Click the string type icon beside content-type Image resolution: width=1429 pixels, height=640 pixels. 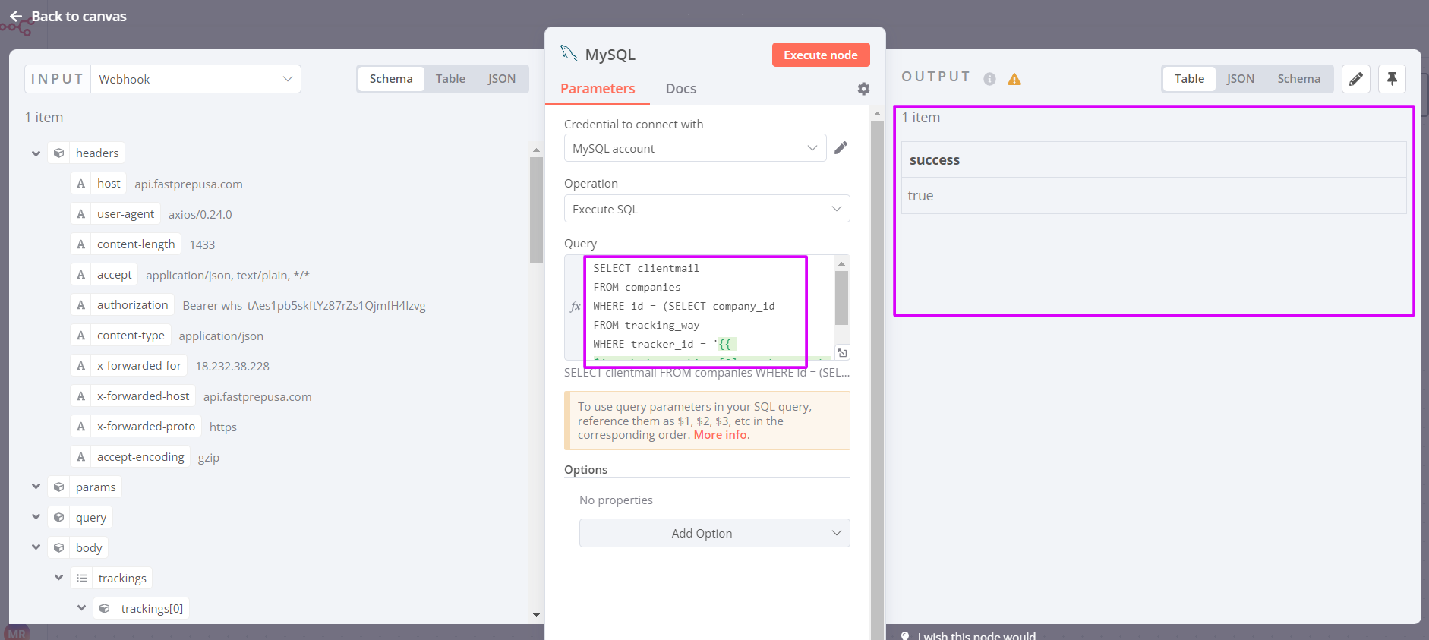point(80,336)
